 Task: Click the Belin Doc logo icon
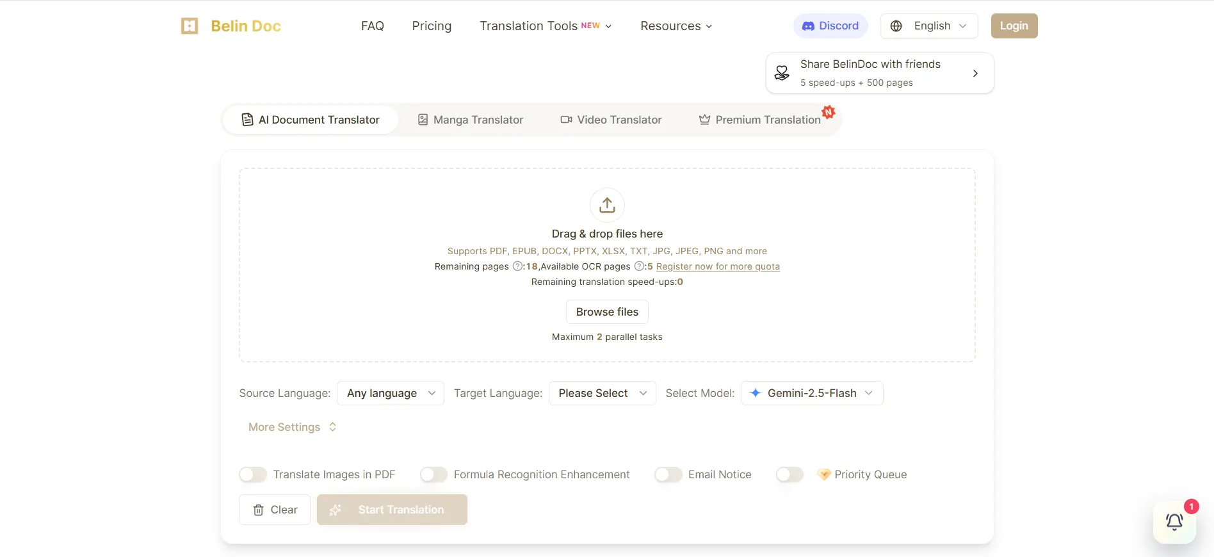[190, 26]
